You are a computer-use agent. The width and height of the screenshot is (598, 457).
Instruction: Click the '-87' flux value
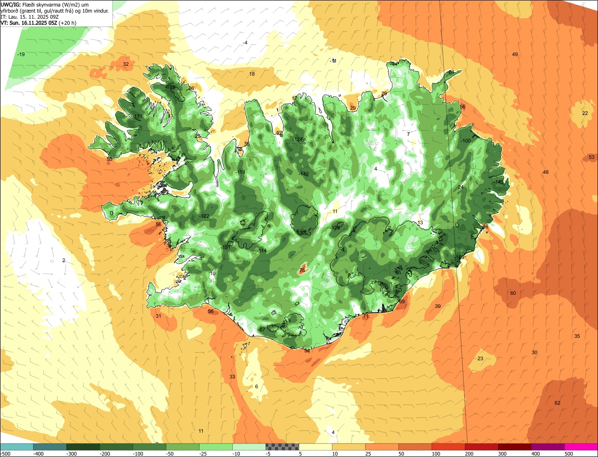(262, 330)
